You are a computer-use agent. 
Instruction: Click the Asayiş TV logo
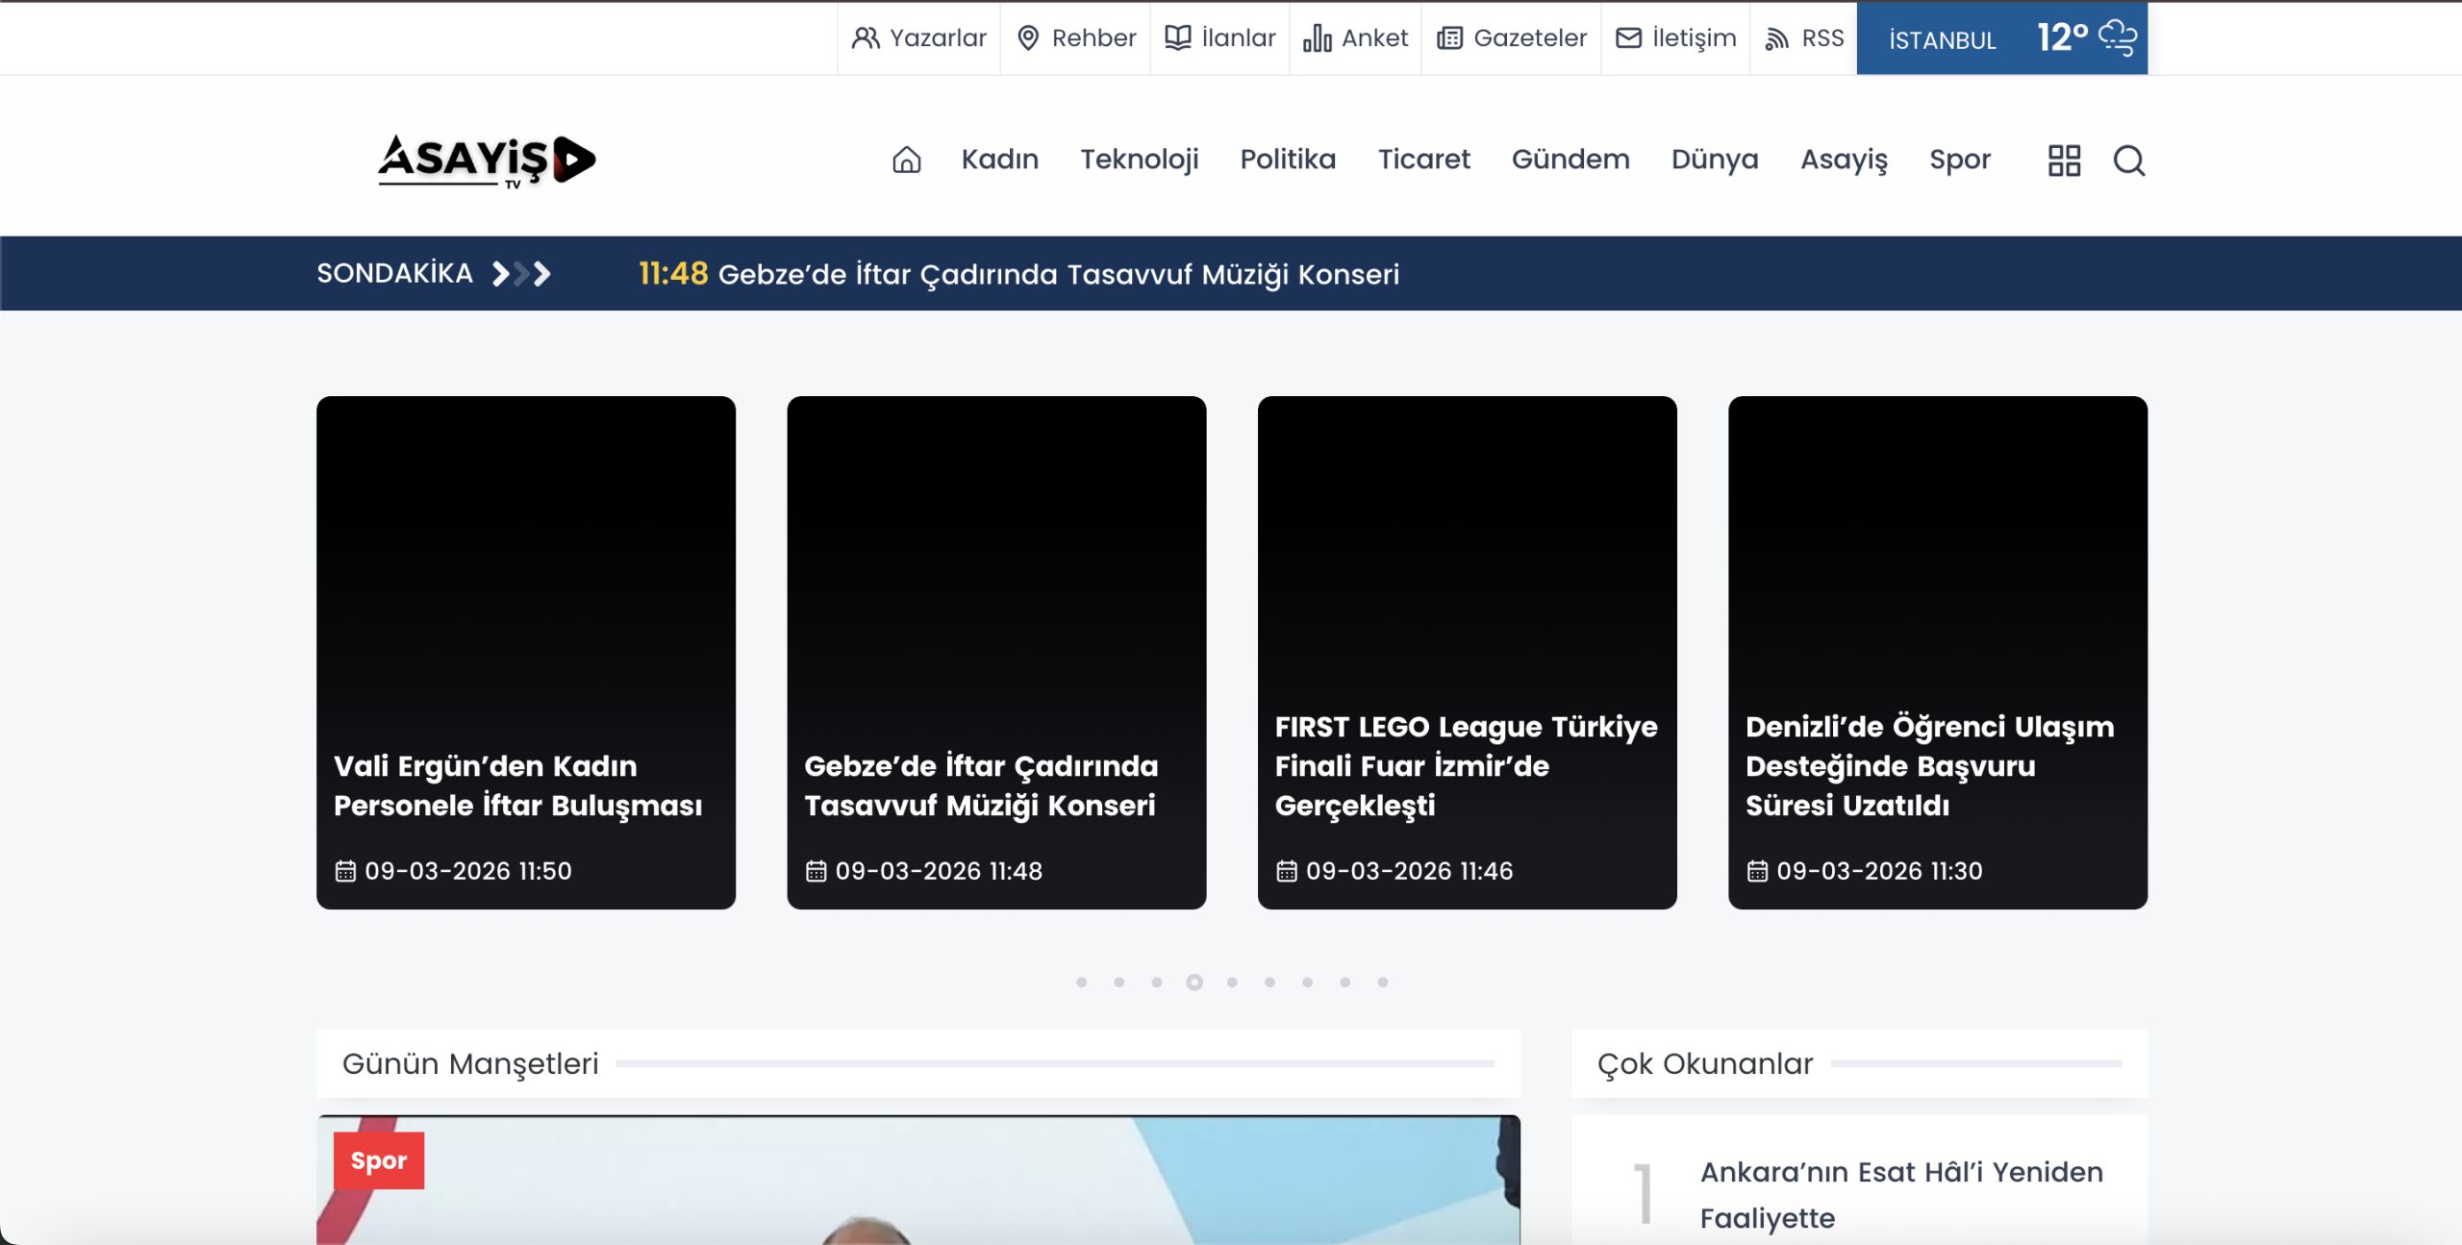[x=487, y=160]
